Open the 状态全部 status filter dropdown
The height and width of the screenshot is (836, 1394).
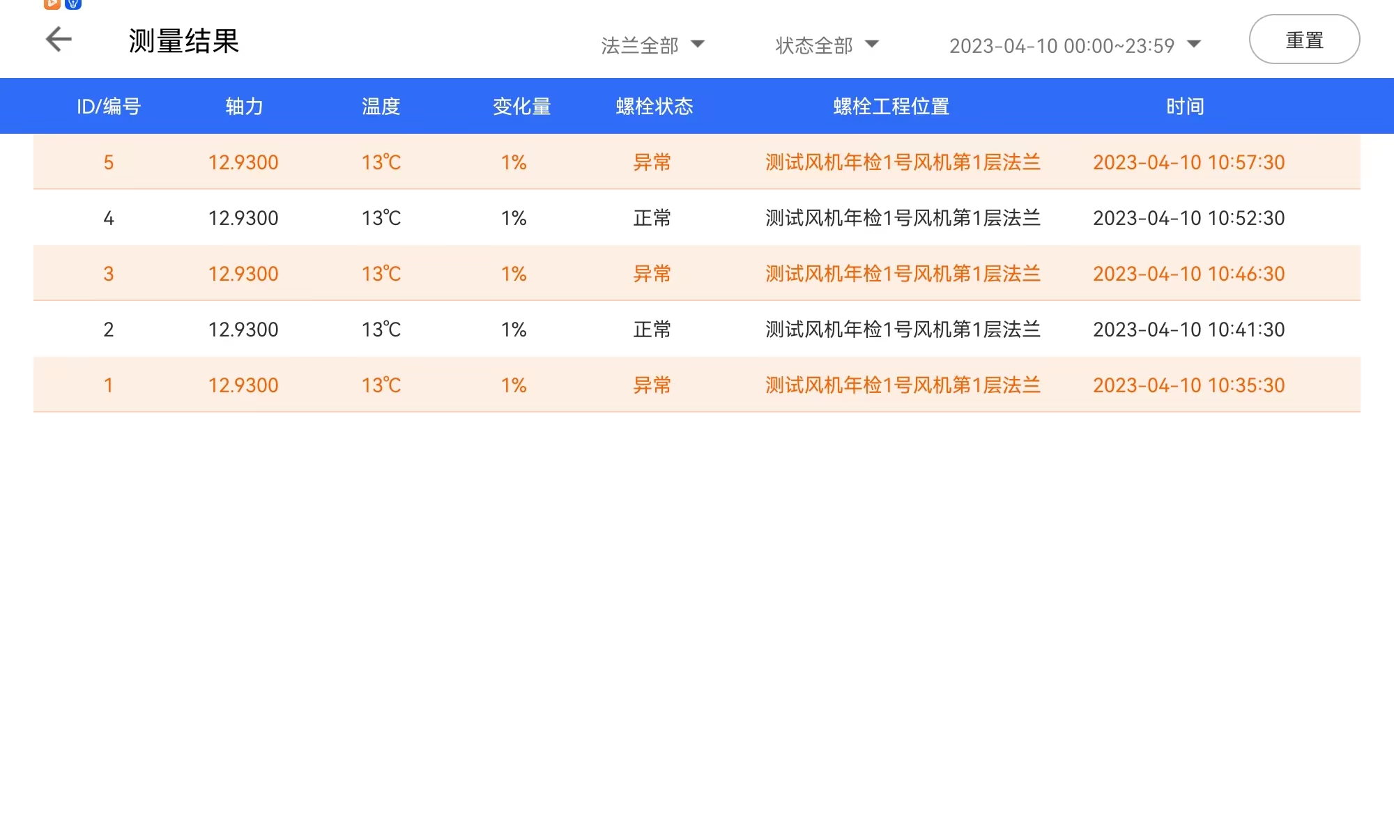(x=827, y=45)
